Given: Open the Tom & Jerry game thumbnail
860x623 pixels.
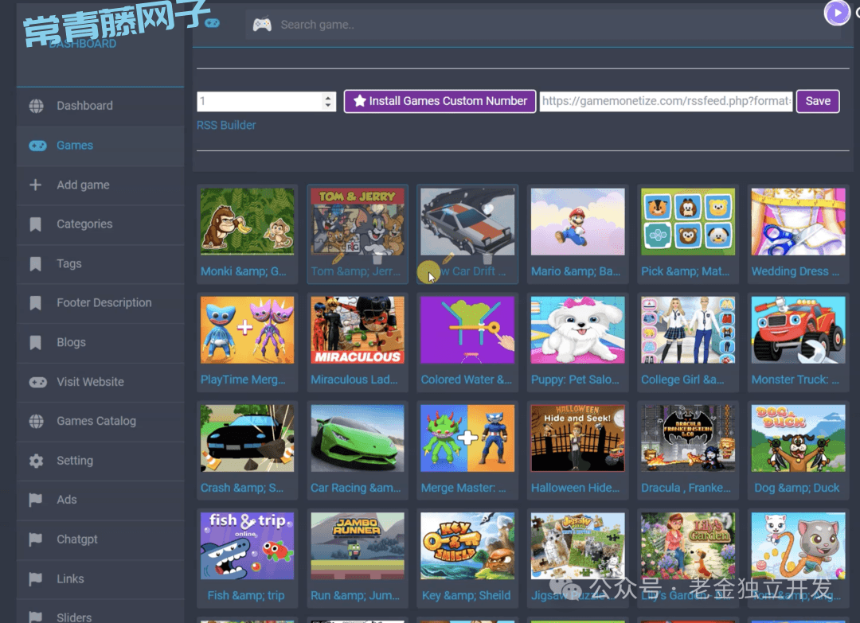Looking at the screenshot, I should pyautogui.click(x=358, y=222).
